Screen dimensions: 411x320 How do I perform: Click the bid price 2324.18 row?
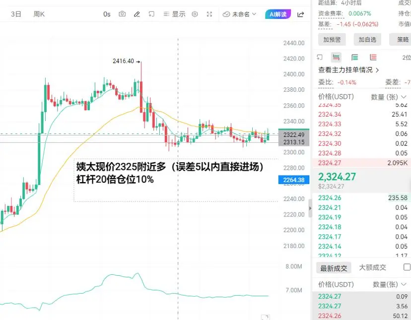tap(363, 227)
